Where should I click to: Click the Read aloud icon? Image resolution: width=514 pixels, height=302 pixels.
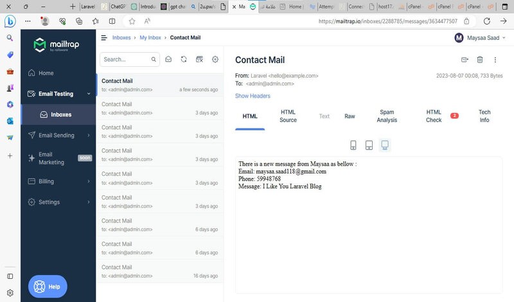point(147,21)
